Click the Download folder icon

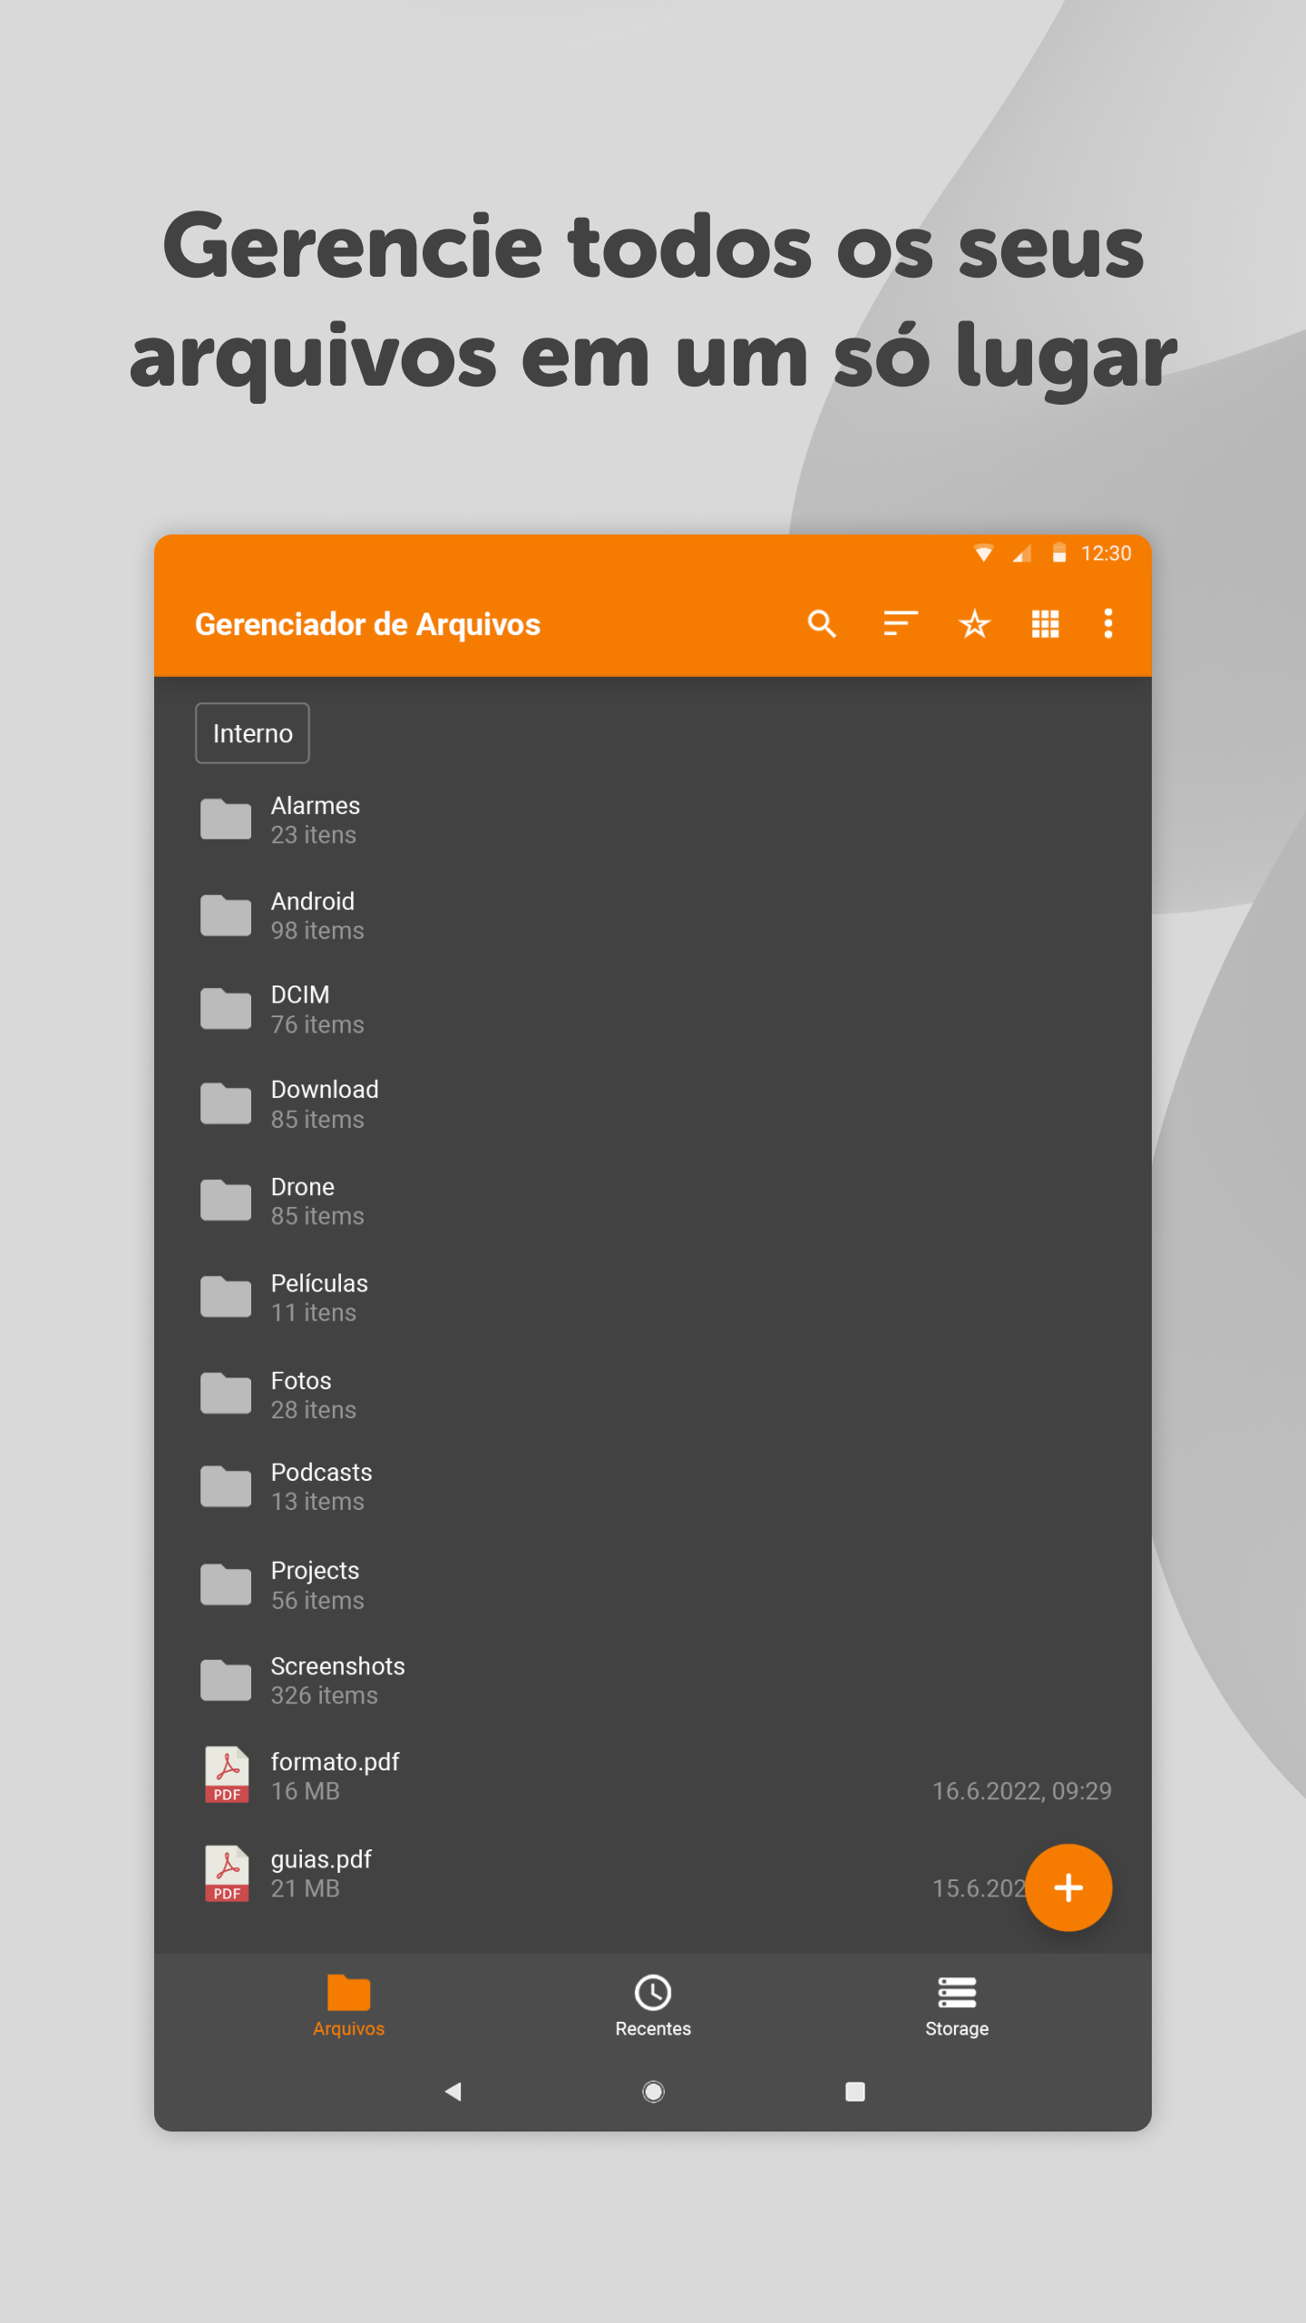[x=226, y=1103]
